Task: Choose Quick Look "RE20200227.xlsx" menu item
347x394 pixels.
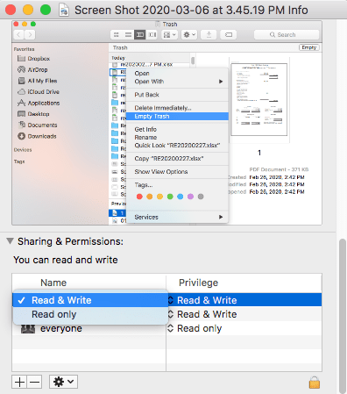Action: (177, 146)
